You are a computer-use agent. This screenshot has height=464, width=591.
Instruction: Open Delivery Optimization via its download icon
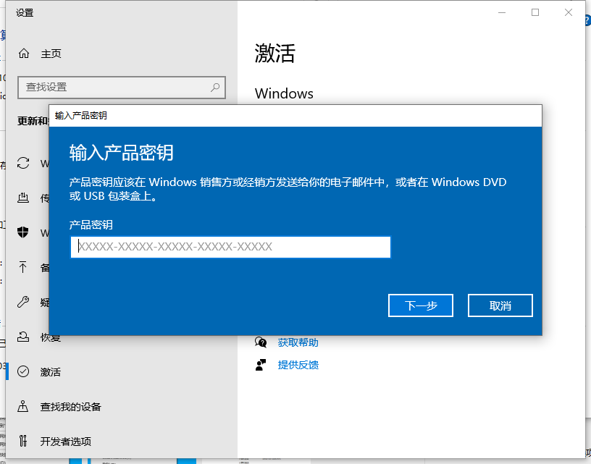[x=23, y=198]
